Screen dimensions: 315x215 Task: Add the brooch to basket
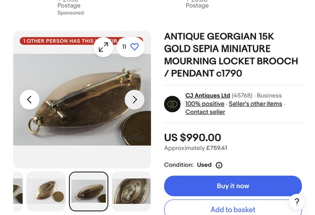[232, 209]
